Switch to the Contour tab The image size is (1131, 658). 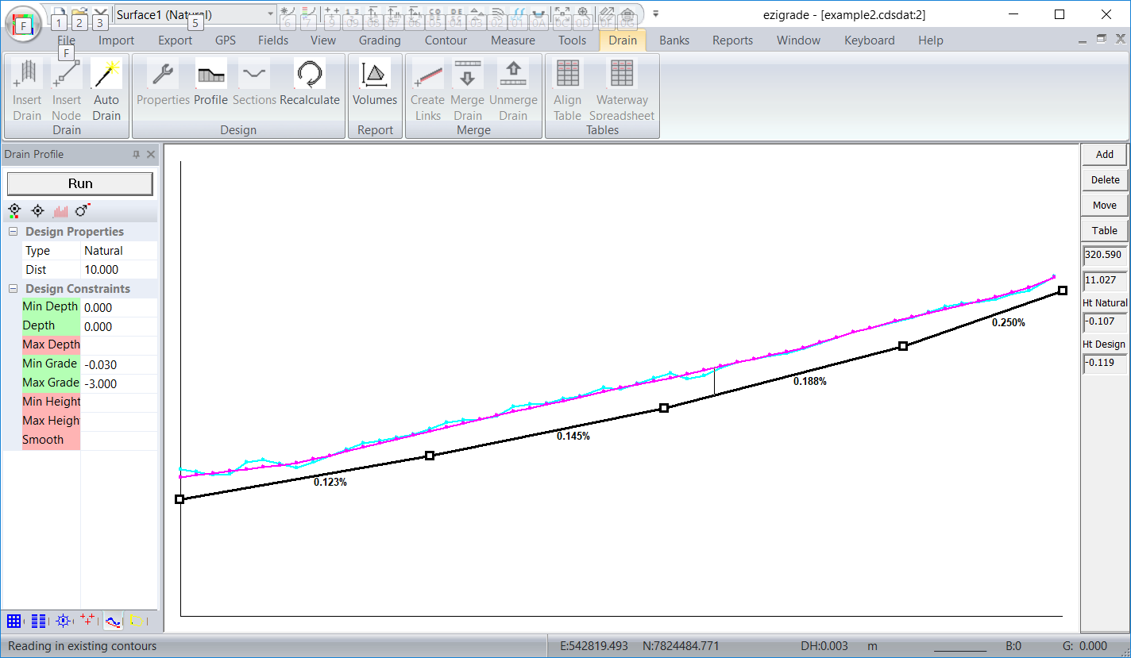[x=446, y=40]
